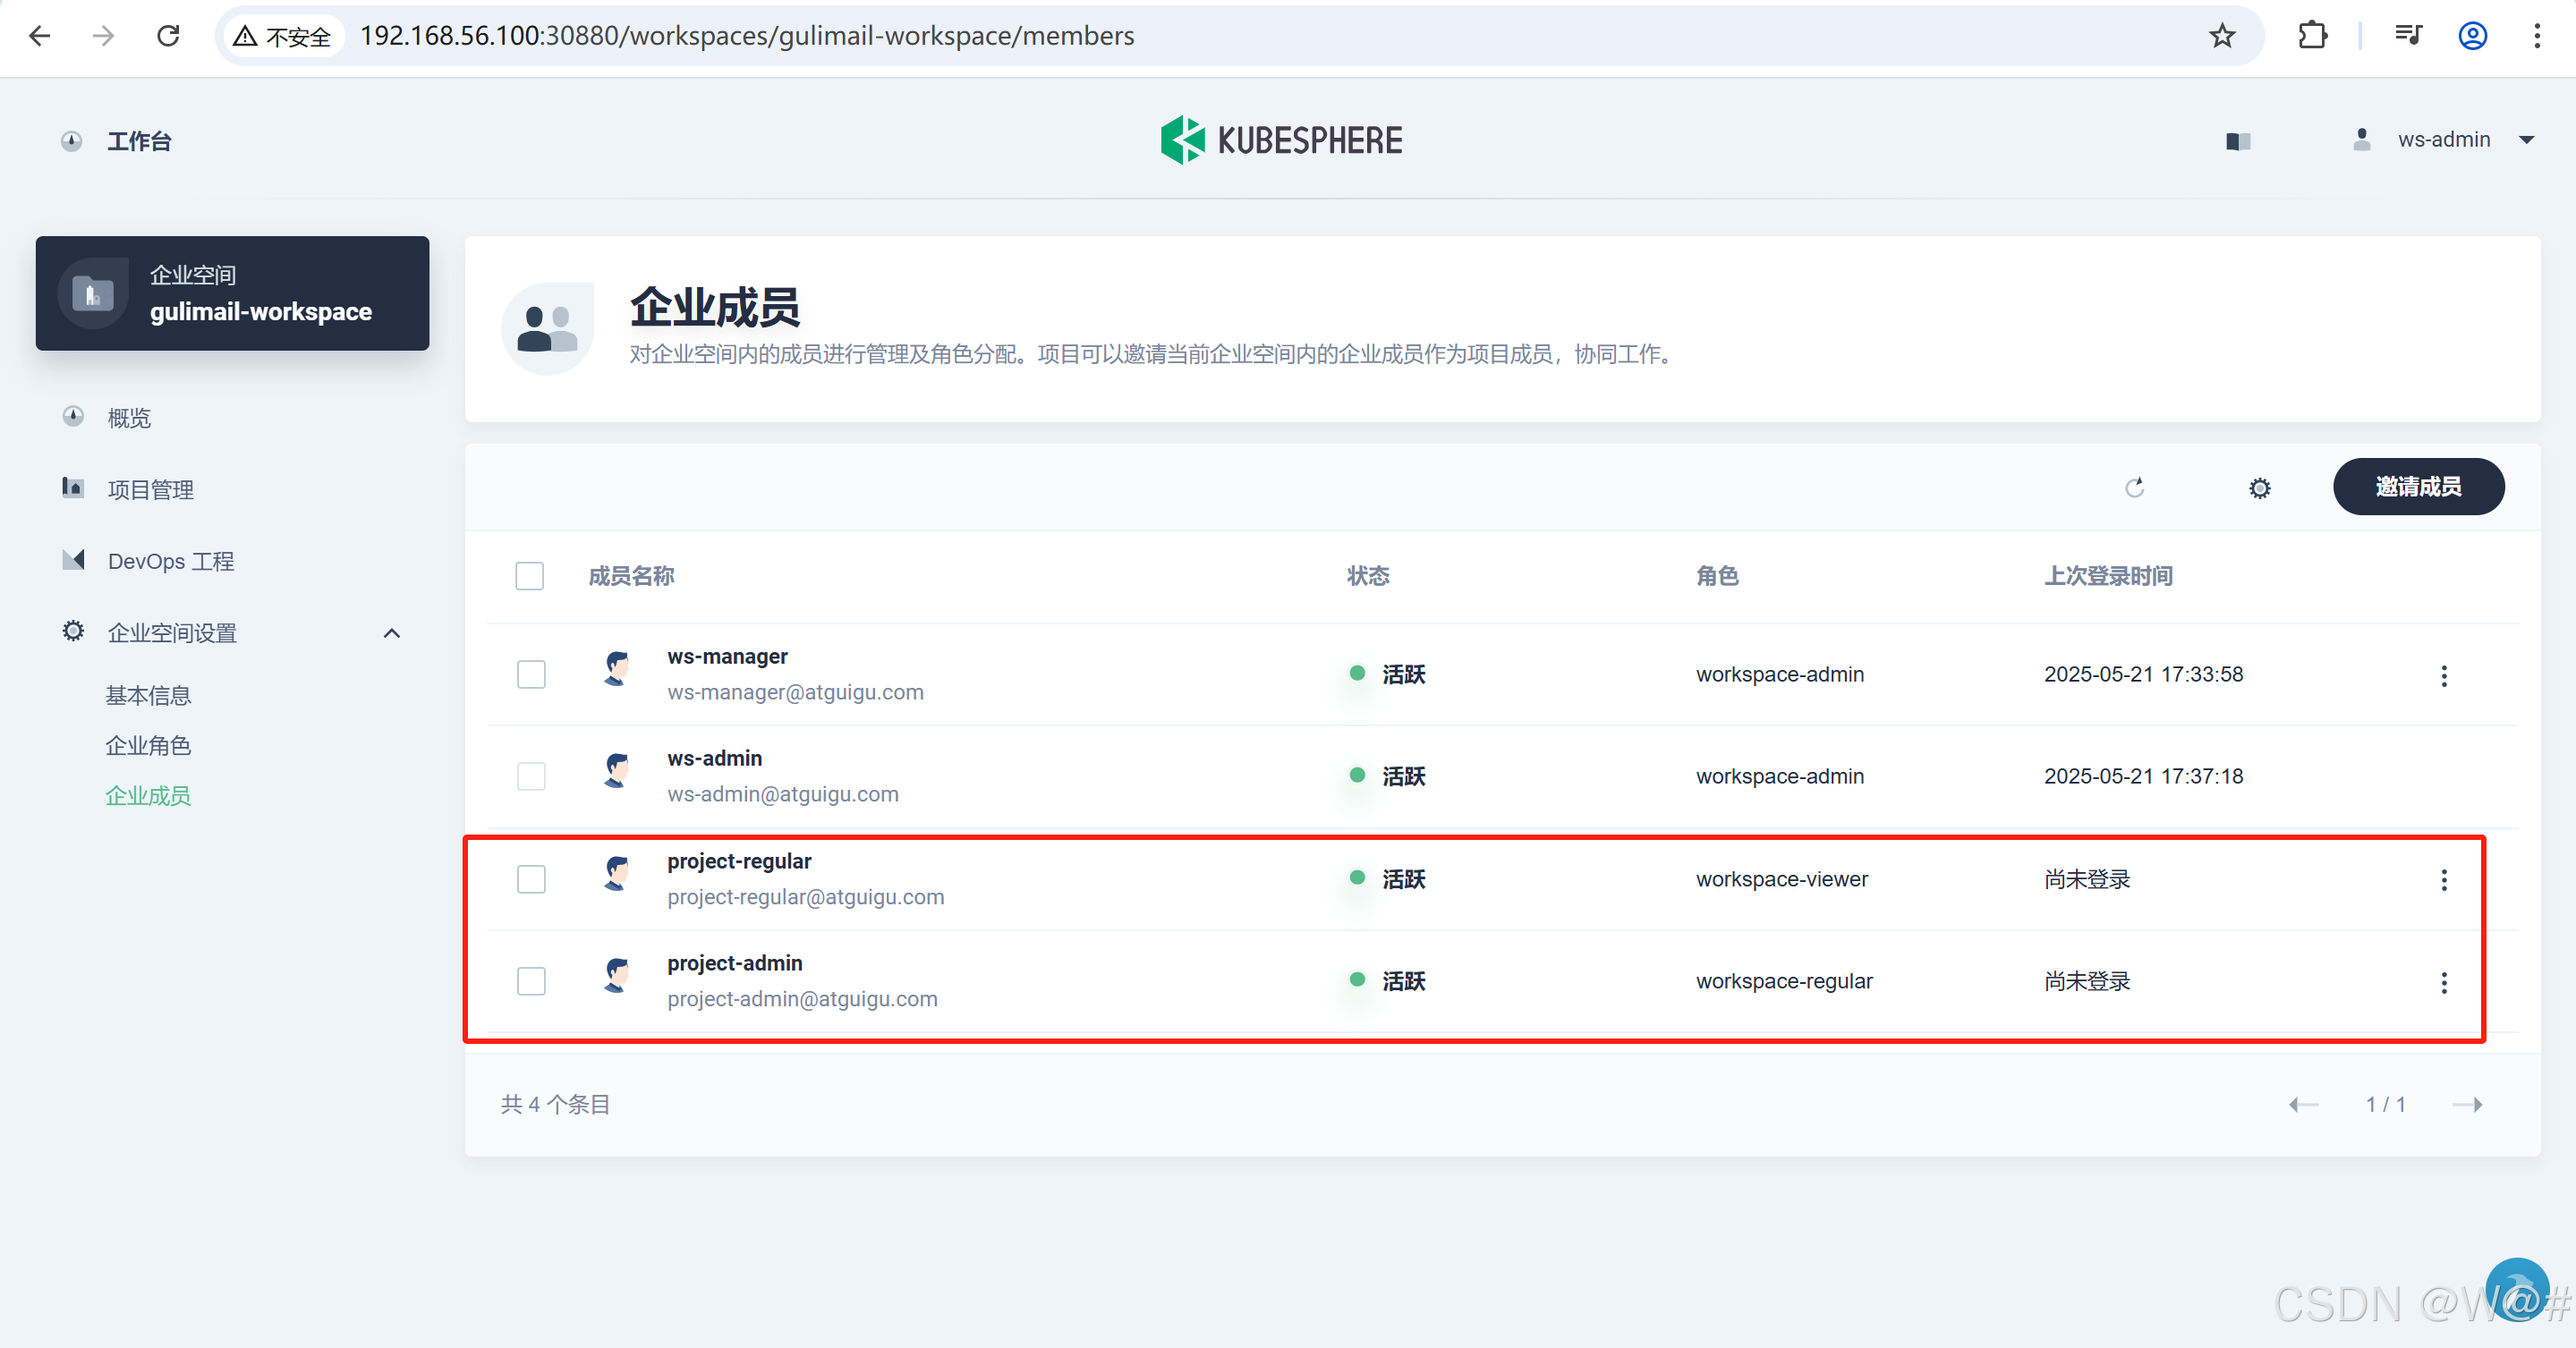Screen dimensions: 2576x1348
Task: Check the project-regular row checkbox
Action: 531,879
